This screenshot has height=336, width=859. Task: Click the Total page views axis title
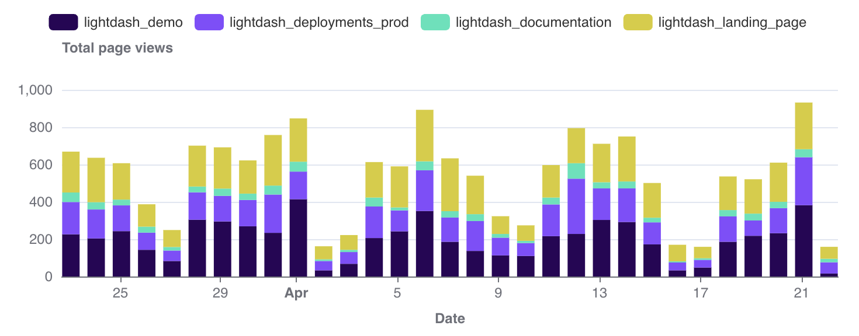117,48
